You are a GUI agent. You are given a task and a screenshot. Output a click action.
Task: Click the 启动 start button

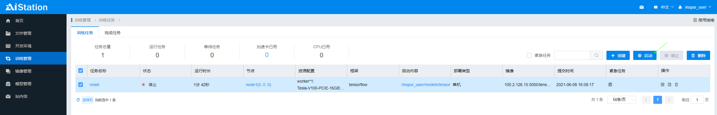tap(645, 55)
